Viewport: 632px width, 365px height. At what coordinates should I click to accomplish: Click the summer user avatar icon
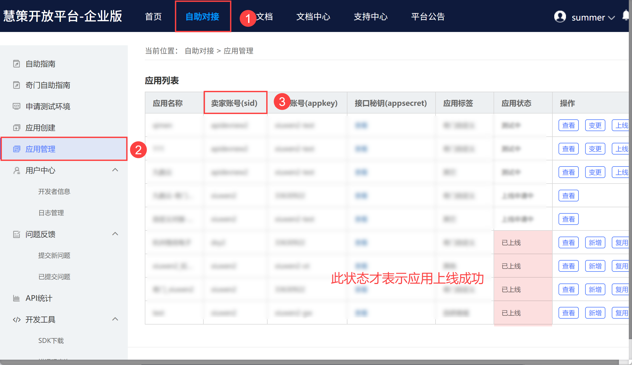tap(560, 17)
